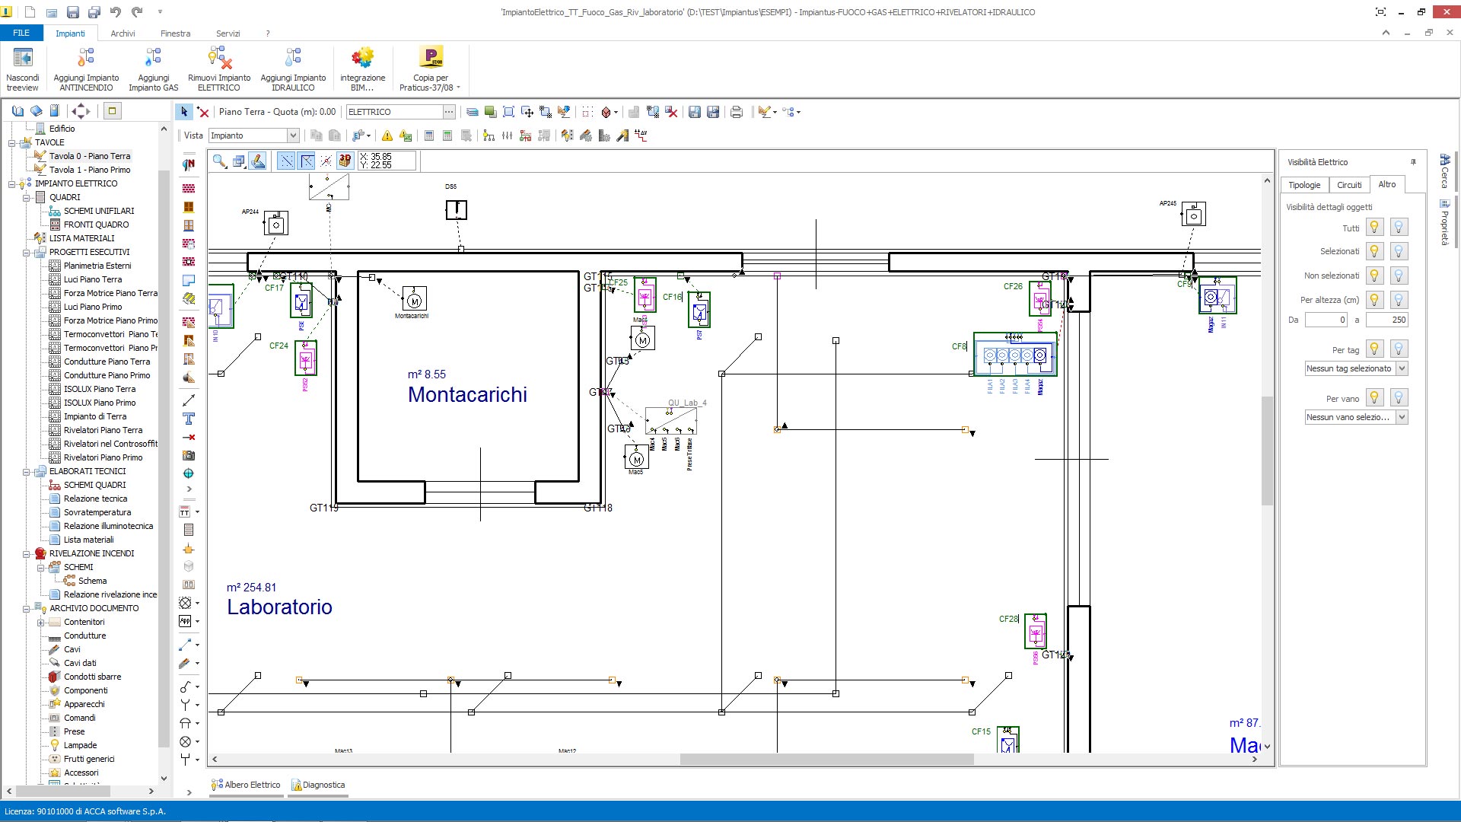Click the maximum height field showing 250
This screenshot has width=1461, height=822.
tap(1386, 320)
